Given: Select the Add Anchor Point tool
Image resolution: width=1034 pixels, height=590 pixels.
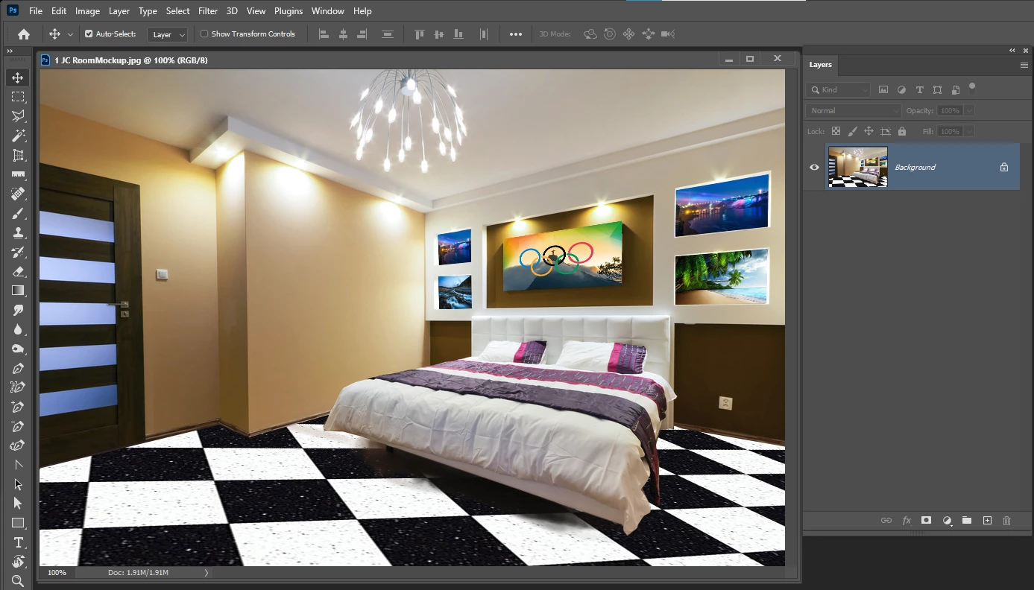Looking at the screenshot, I should (x=18, y=407).
